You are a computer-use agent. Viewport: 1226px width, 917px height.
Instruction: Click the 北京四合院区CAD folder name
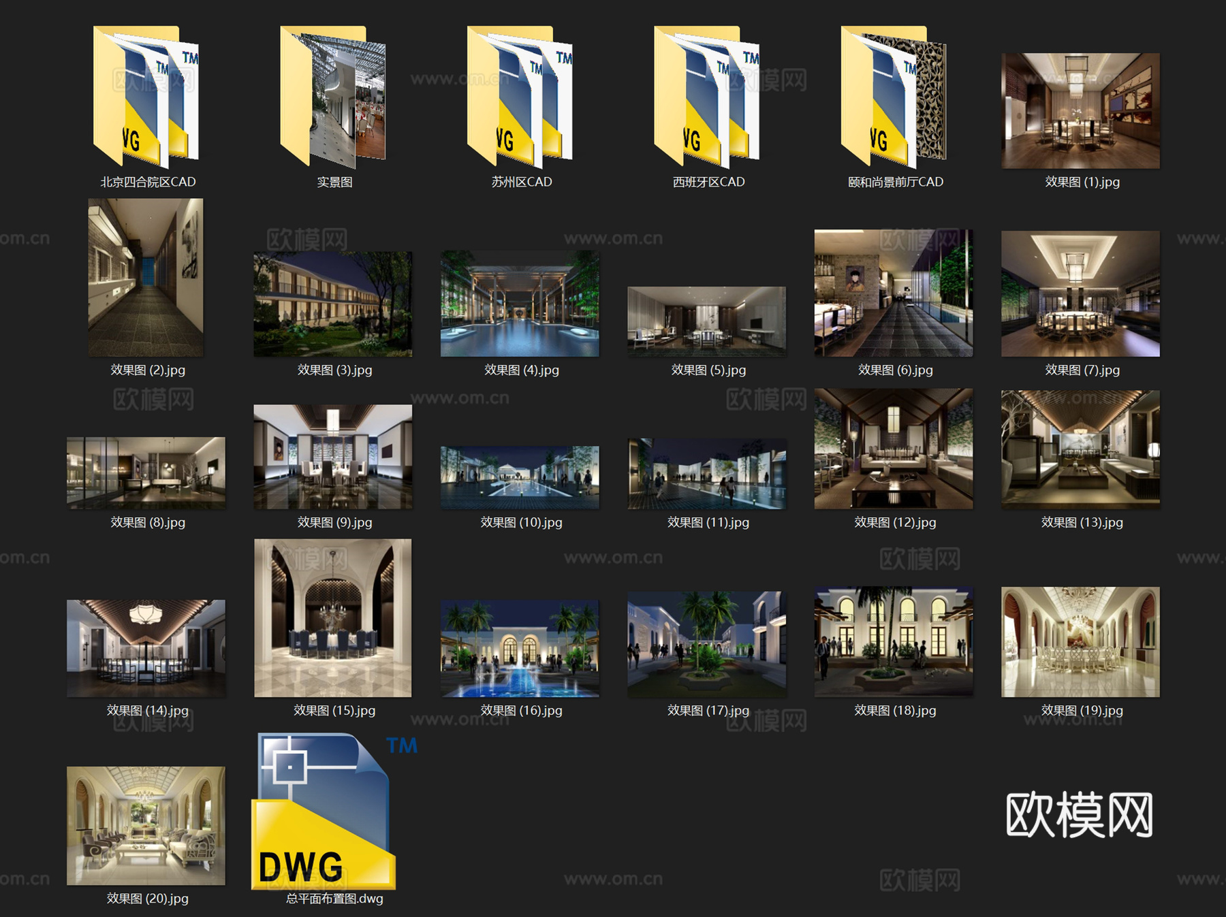148,182
